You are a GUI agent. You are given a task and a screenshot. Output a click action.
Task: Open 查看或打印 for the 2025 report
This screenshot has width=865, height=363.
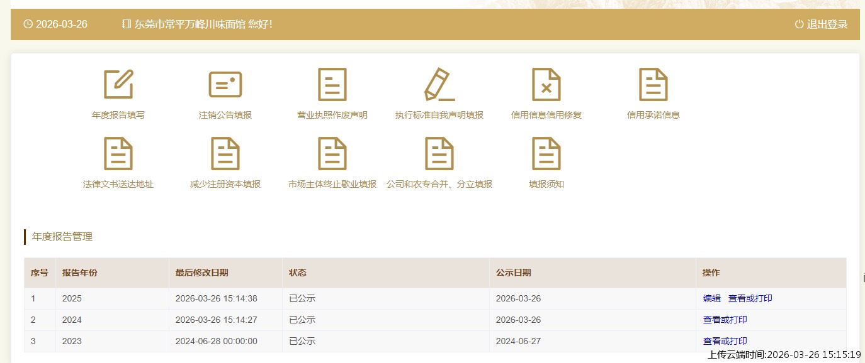750,298
